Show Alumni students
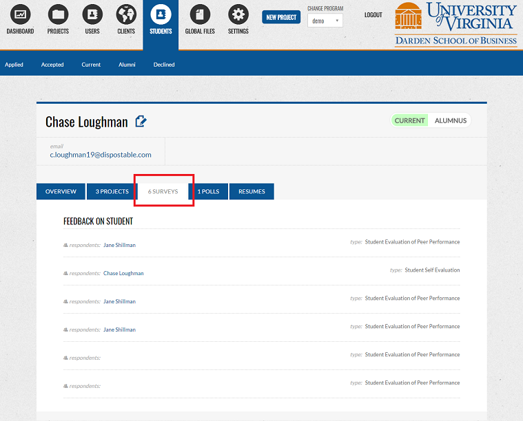The width and height of the screenshot is (523, 421). (x=127, y=65)
